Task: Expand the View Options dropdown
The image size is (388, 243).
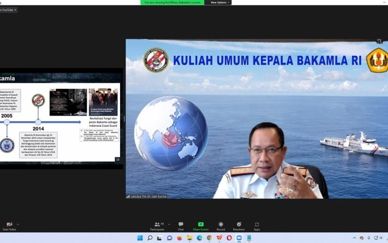Action: [218, 3]
